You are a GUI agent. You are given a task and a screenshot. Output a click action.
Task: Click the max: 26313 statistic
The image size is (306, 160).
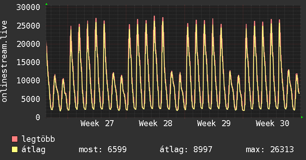point(270,150)
